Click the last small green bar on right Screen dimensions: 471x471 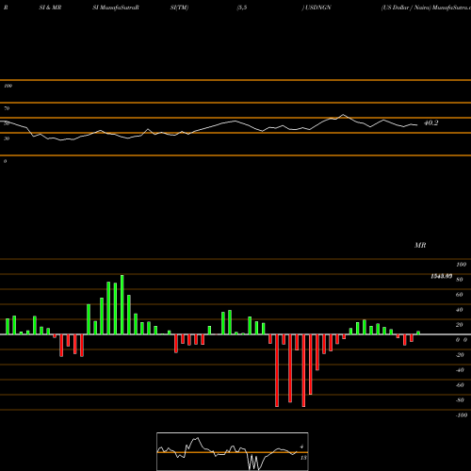tap(418, 333)
